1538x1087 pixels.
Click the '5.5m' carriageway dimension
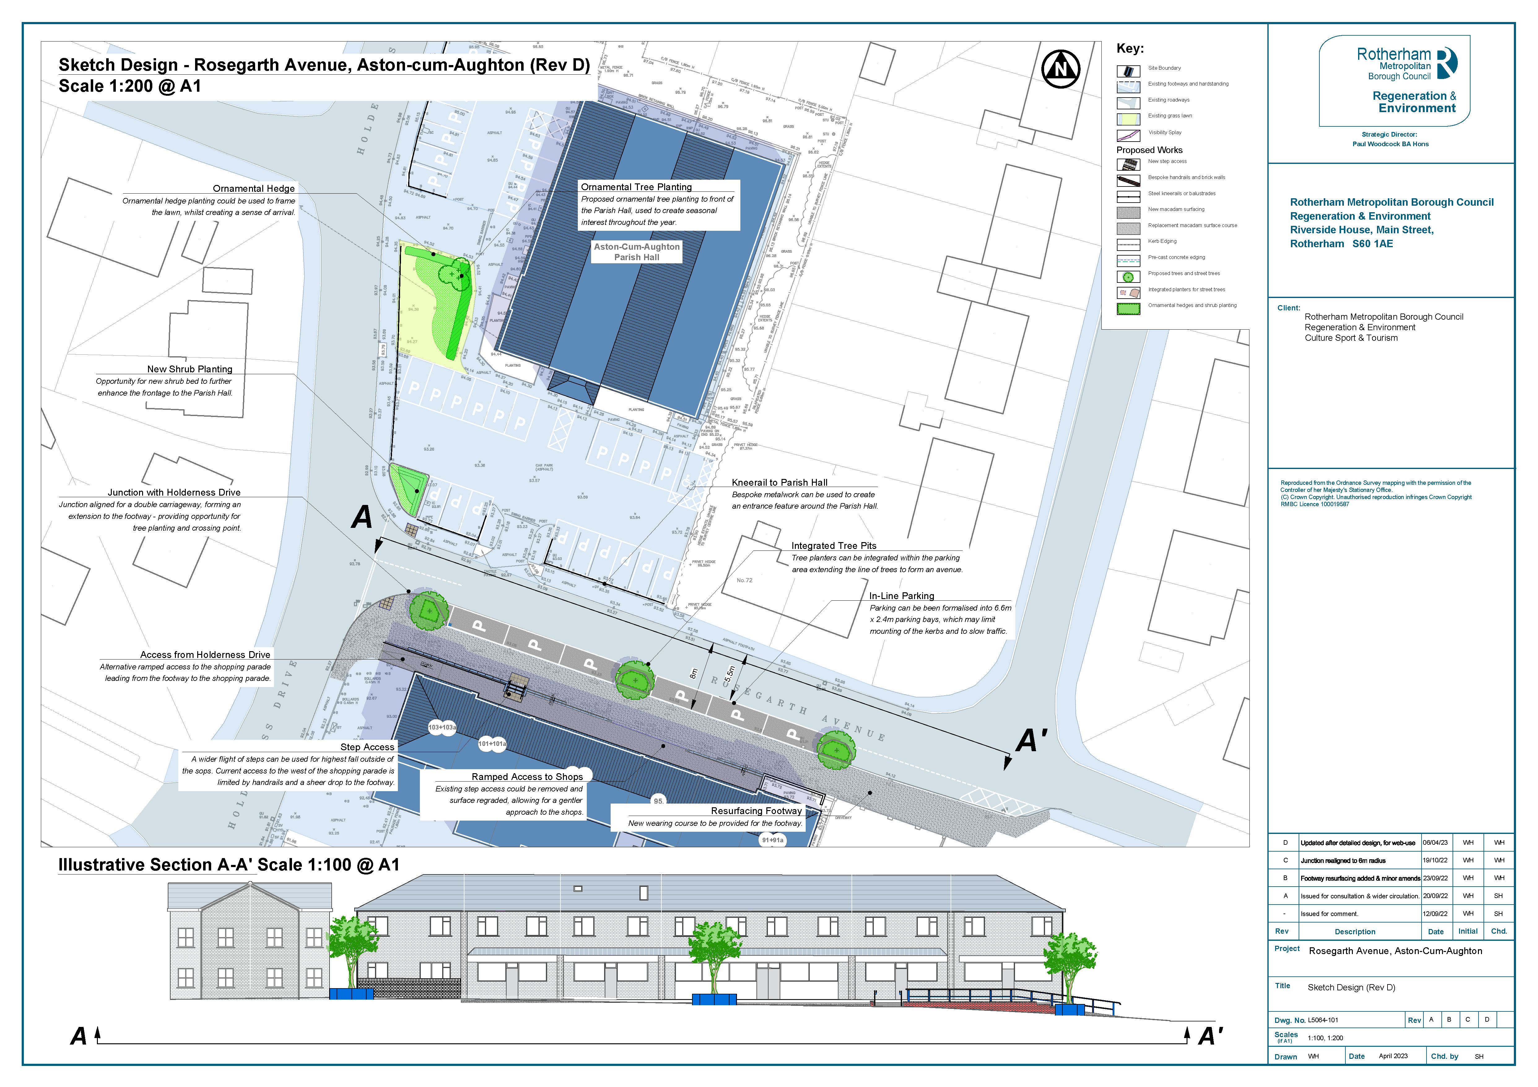(x=730, y=674)
